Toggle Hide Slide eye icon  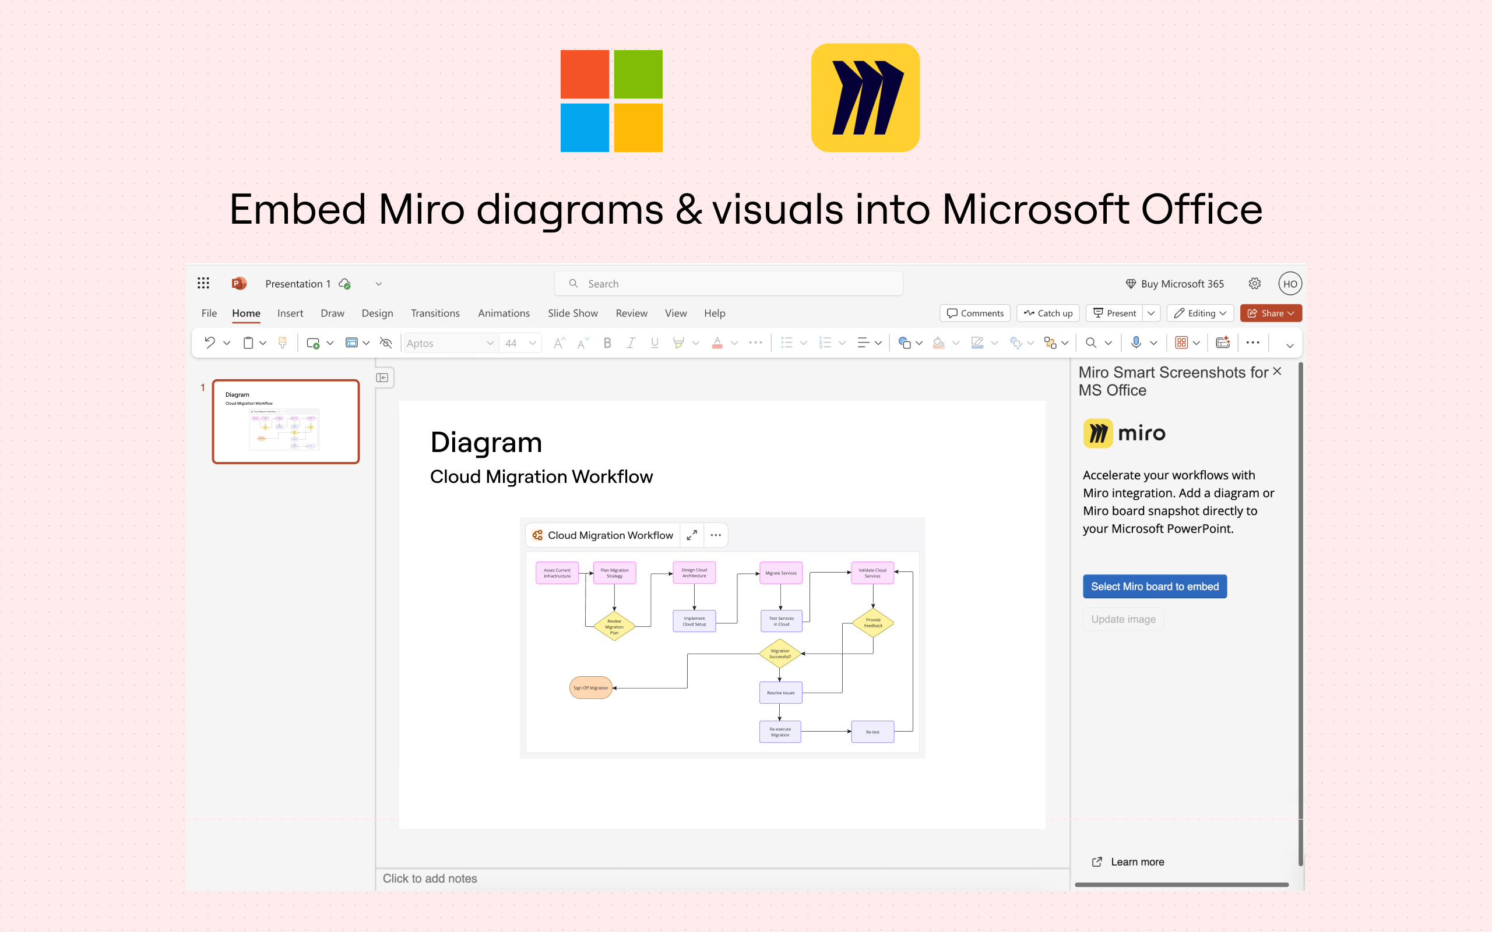[386, 343]
